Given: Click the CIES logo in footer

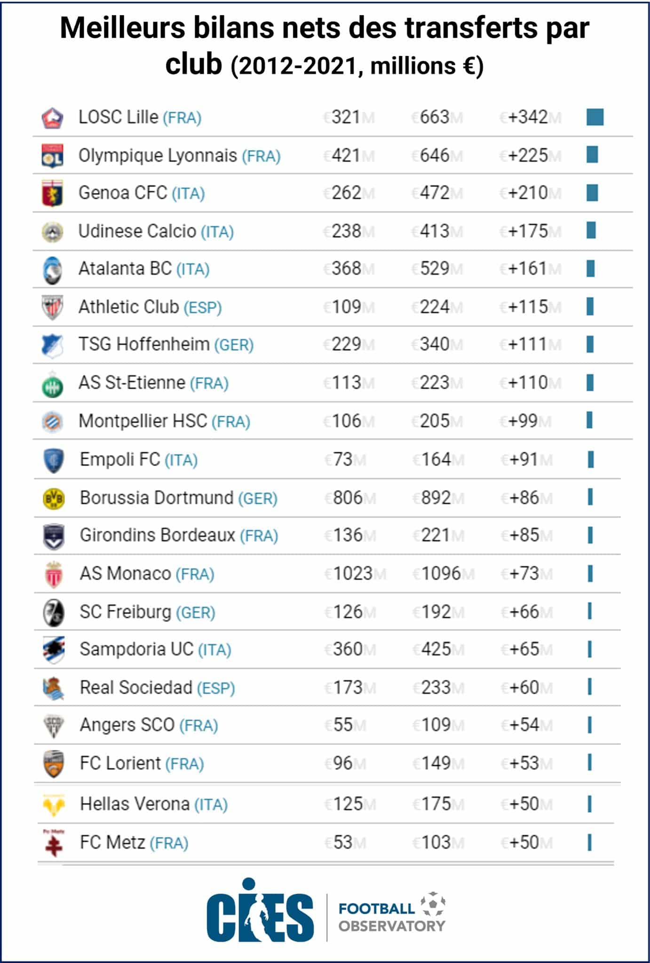Looking at the screenshot, I should 260,912.
